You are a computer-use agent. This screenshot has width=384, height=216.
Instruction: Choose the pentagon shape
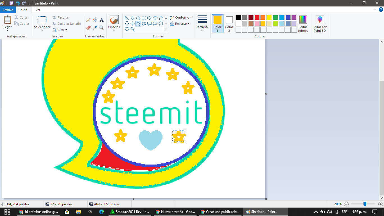tap(138, 18)
